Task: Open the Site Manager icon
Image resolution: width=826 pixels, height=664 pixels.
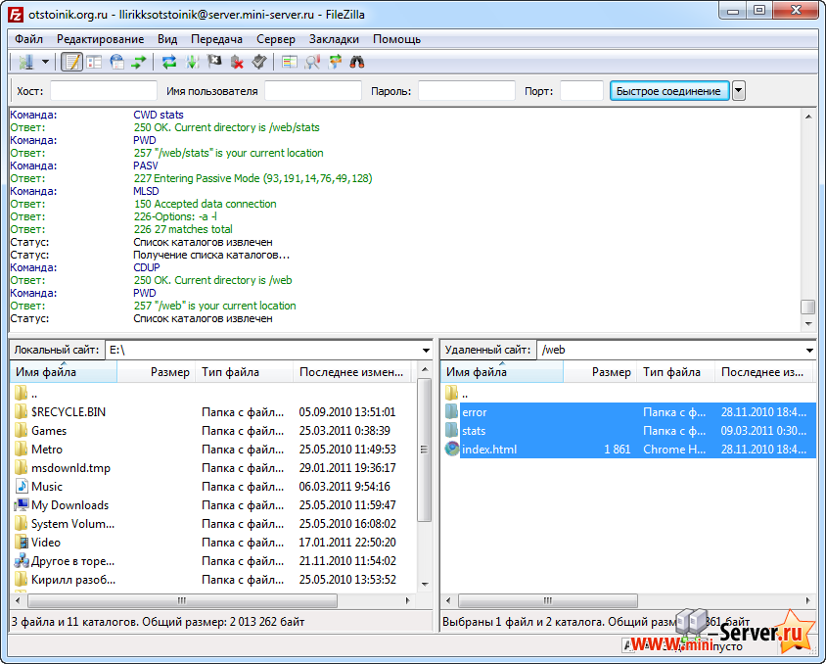Action: click(x=25, y=62)
